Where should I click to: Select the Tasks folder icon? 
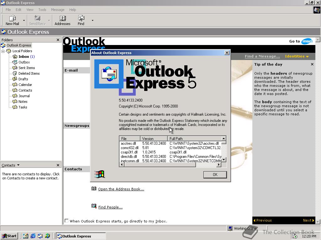tap(15, 107)
